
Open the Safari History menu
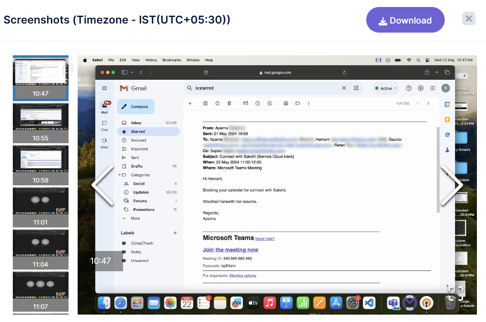pos(151,60)
